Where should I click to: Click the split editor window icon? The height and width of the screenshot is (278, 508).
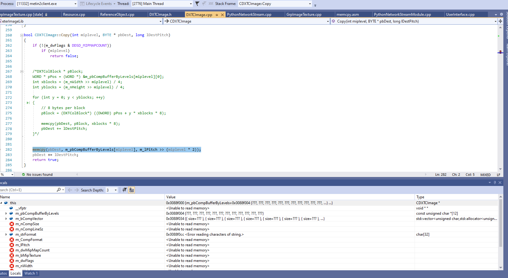coord(500,21)
